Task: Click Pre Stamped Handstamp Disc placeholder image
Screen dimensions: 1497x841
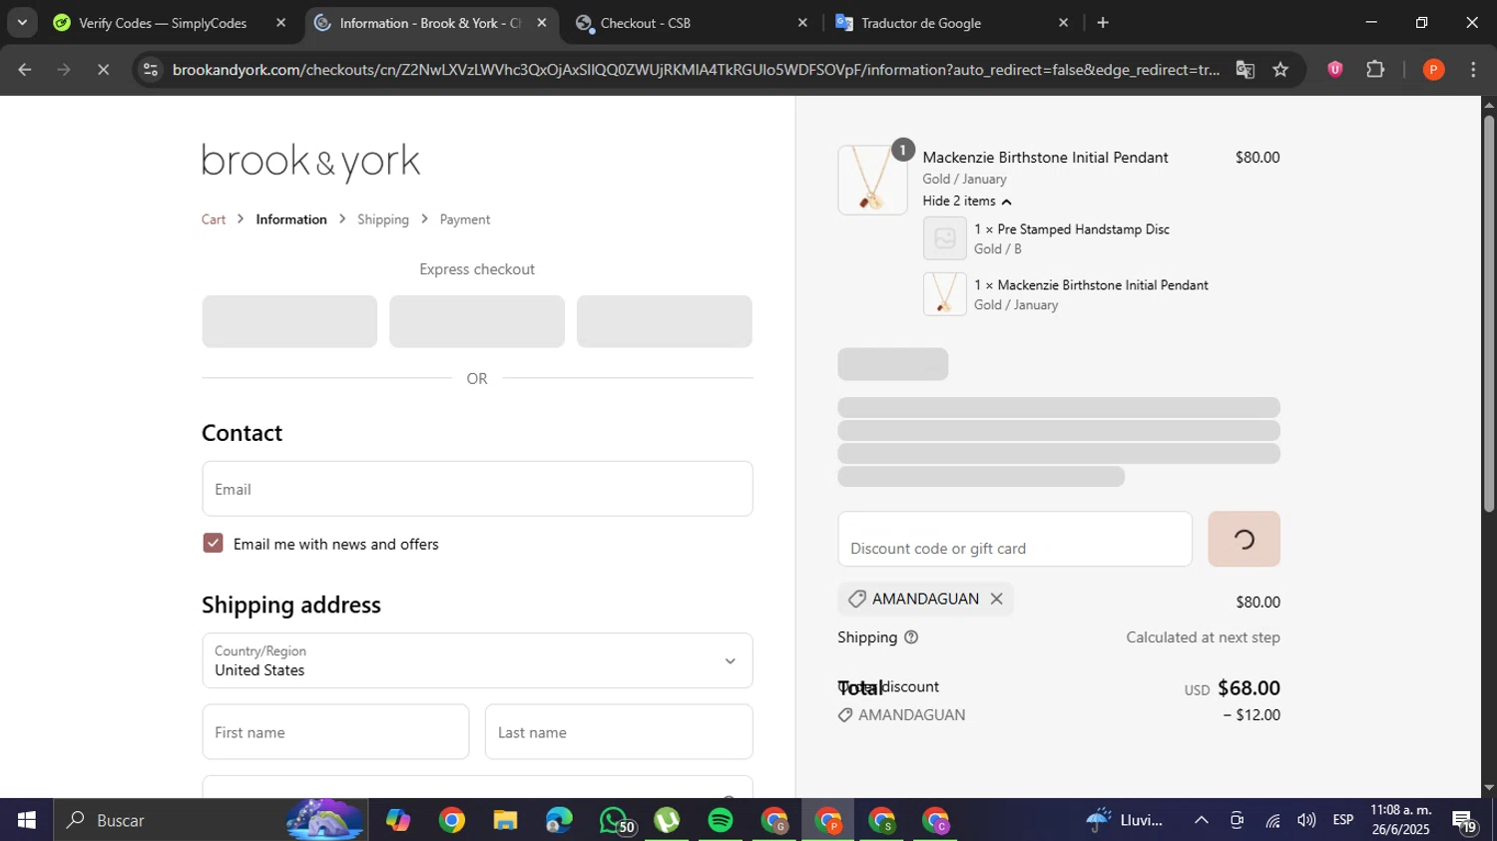Action: 944,238
